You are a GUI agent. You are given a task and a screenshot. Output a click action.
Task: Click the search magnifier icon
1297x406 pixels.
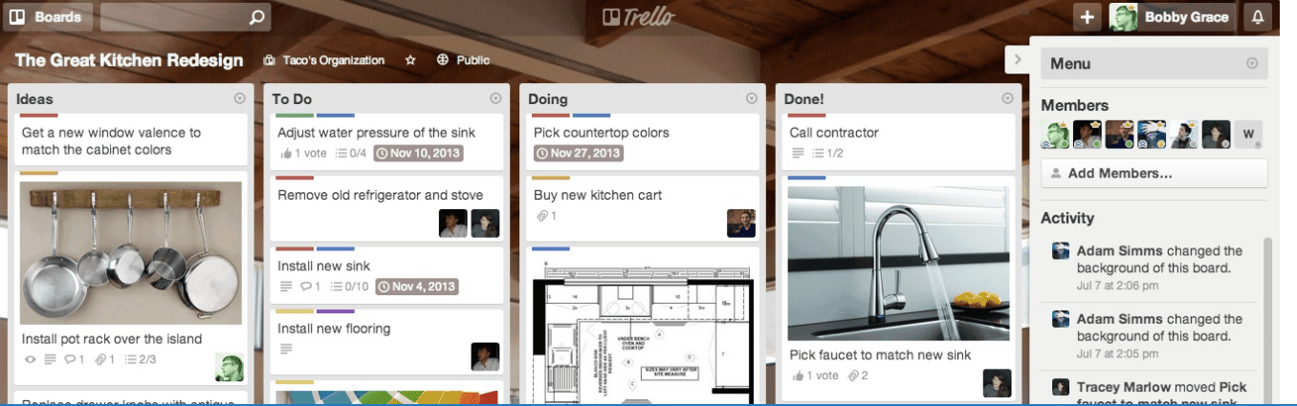point(255,17)
